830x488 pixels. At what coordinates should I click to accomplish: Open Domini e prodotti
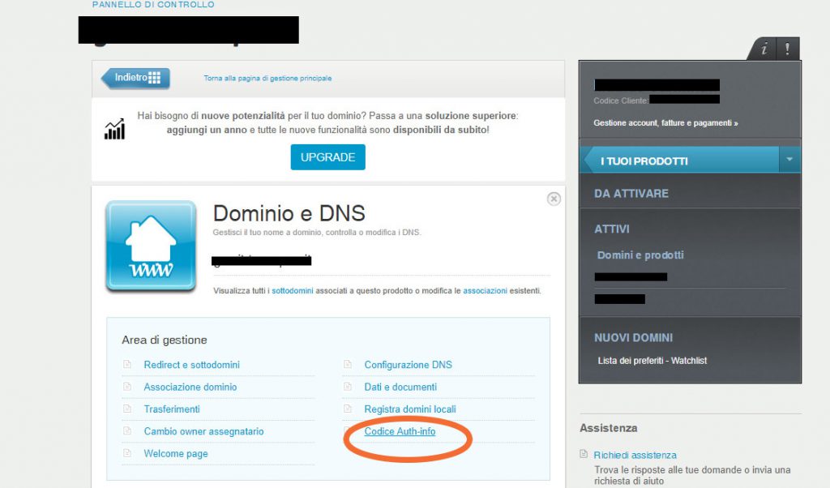pyautogui.click(x=640, y=255)
